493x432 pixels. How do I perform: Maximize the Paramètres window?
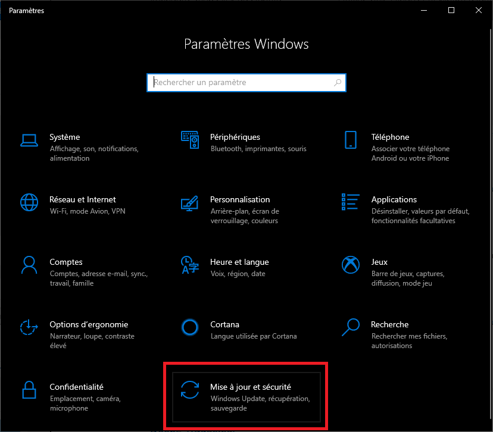[451, 10]
